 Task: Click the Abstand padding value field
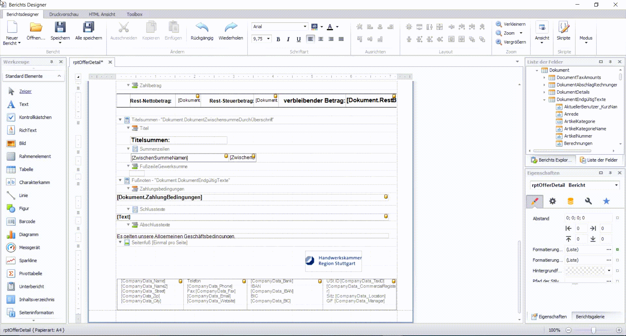coord(588,218)
